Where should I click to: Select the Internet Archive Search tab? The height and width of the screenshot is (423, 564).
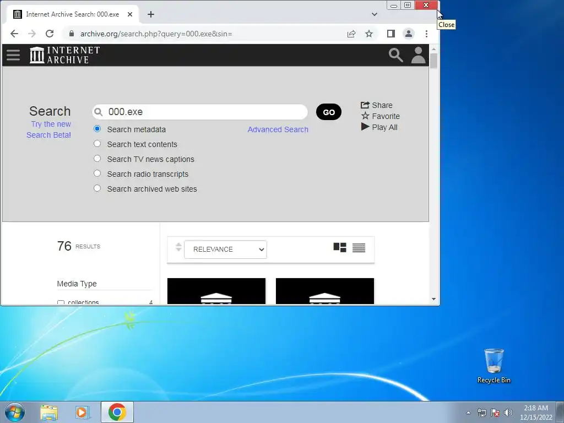tap(72, 14)
